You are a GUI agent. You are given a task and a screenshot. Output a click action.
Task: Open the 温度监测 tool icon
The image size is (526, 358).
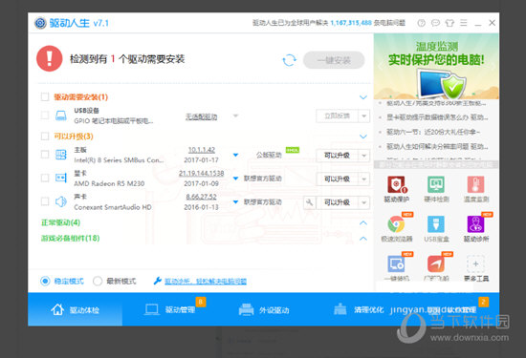point(475,185)
